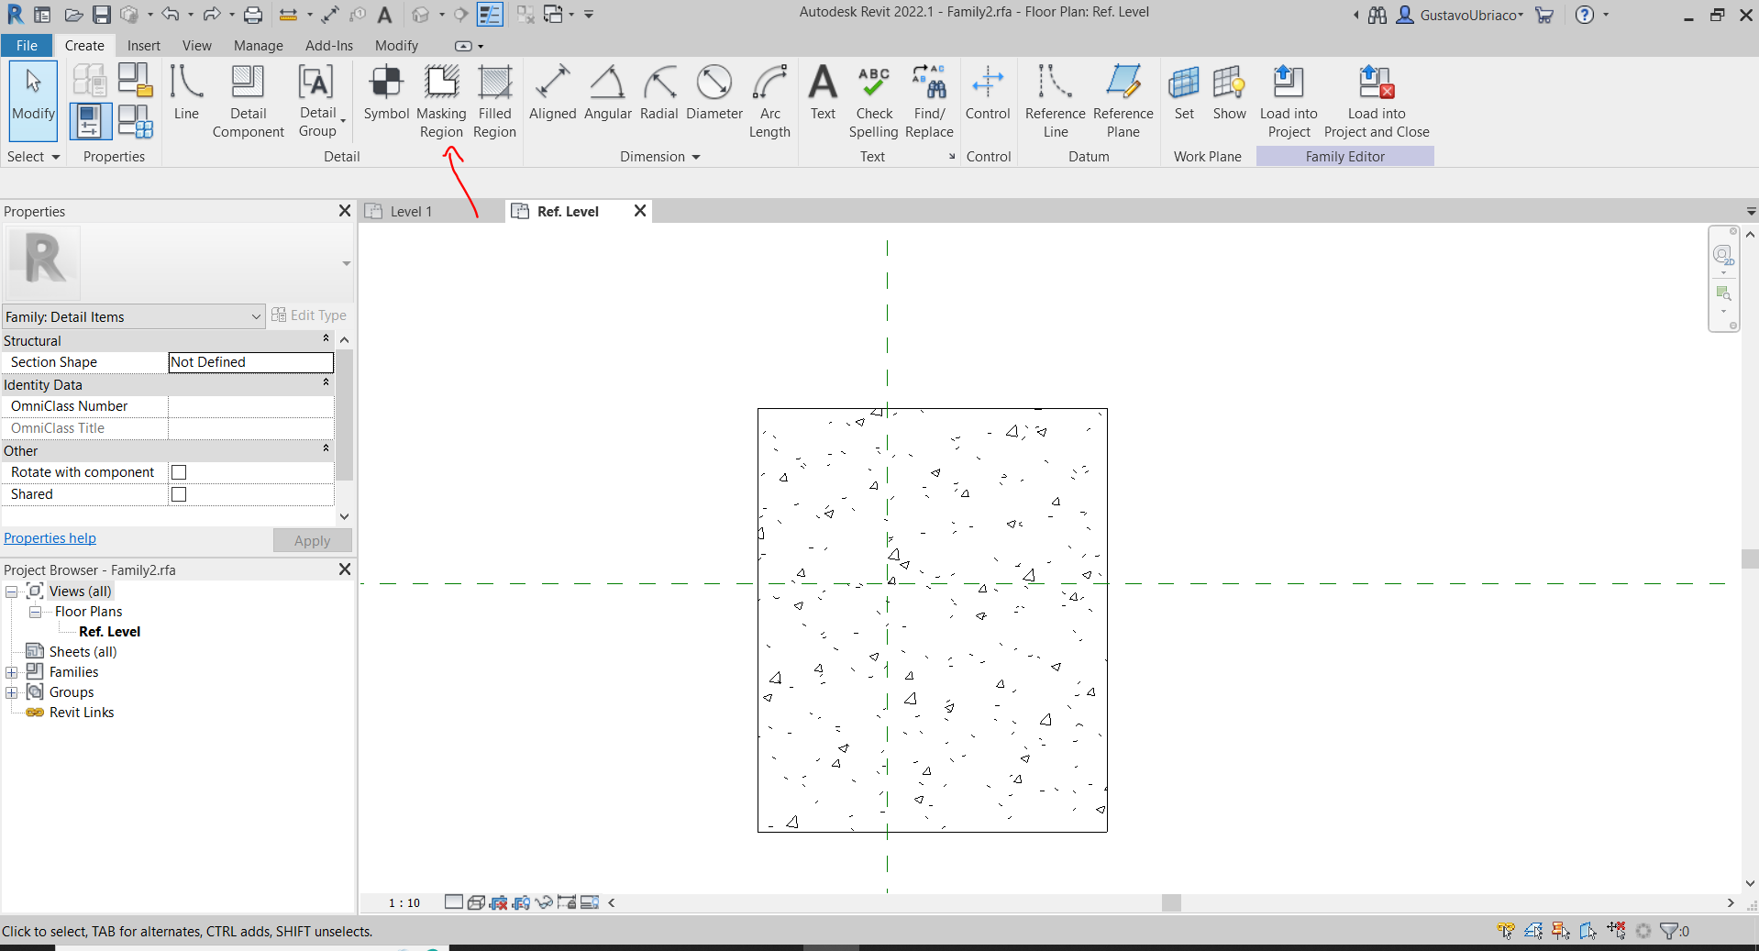The width and height of the screenshot is (1759, 951).
Task: Open the Family: Detail Items type selector
Action: coord(258,316)
